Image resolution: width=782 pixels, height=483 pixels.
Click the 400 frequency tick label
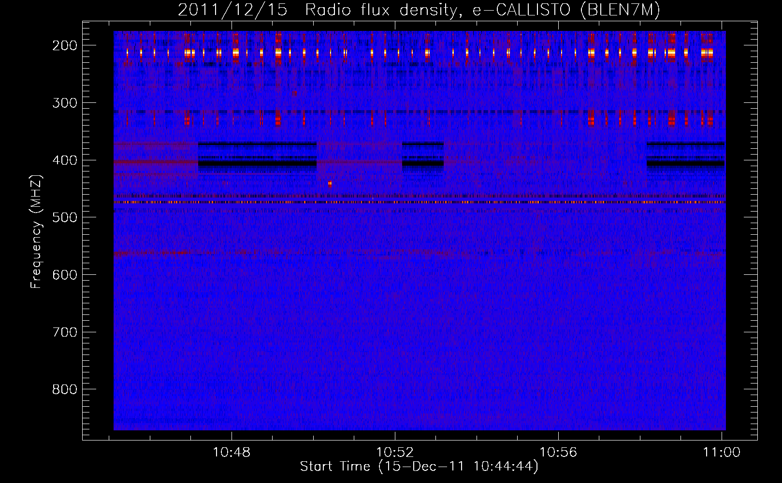pyautogui.click(x=64, y=160)
